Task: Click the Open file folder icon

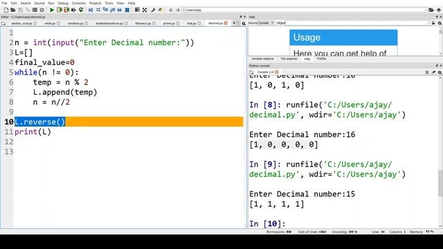Action: tap(13, 10)
